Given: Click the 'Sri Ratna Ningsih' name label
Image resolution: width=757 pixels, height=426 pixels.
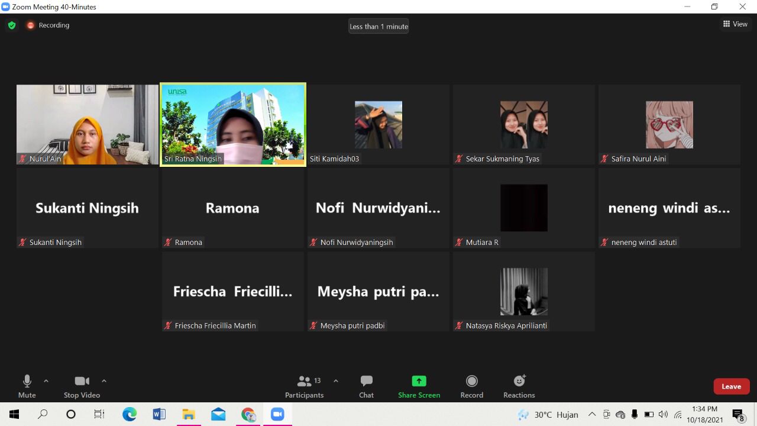Looking at the screenshot, I should pos(193,159).
